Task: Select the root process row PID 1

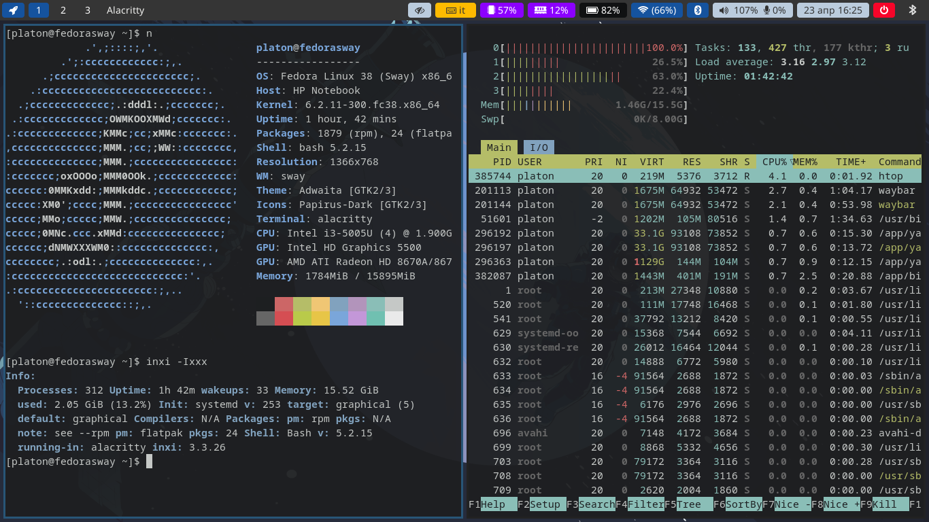Action: [695, 290]
